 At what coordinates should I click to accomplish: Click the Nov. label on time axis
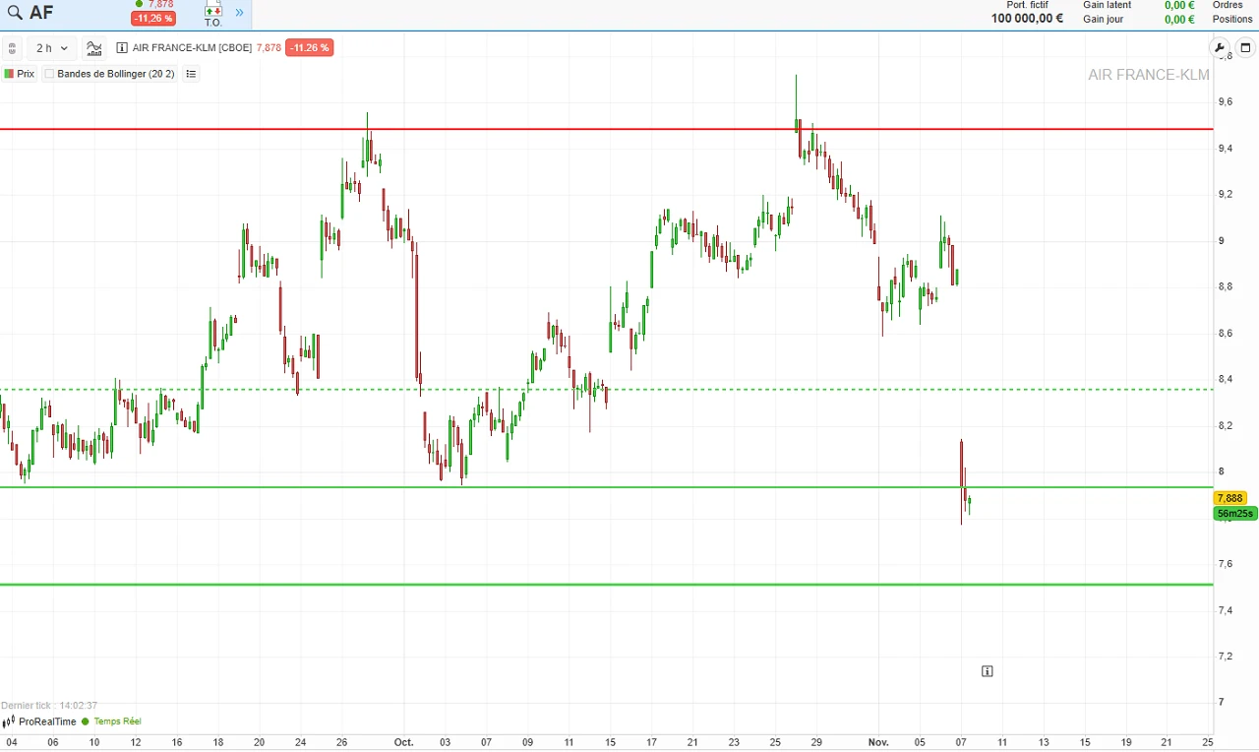tap(878, 742)
